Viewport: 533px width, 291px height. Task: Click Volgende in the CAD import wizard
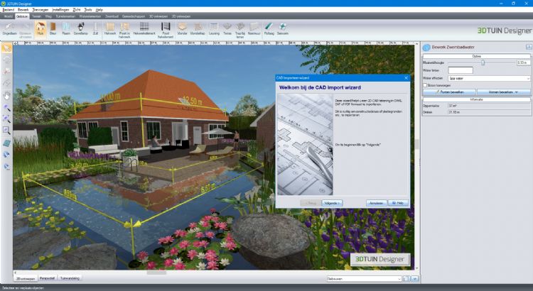tap(333, 202)
